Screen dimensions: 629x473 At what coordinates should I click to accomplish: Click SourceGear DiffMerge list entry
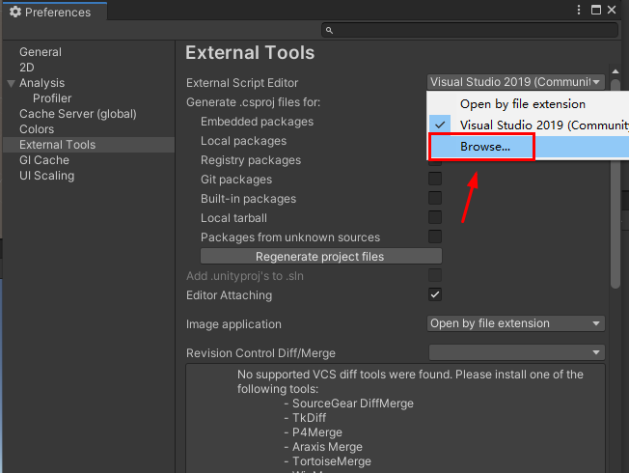pos(353,403)
